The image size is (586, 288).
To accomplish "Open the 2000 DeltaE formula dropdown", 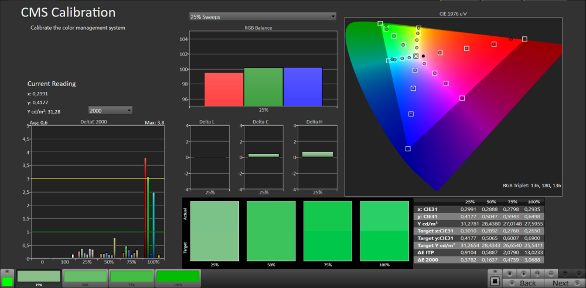I will pyautogui.click(x=110, y=110).
